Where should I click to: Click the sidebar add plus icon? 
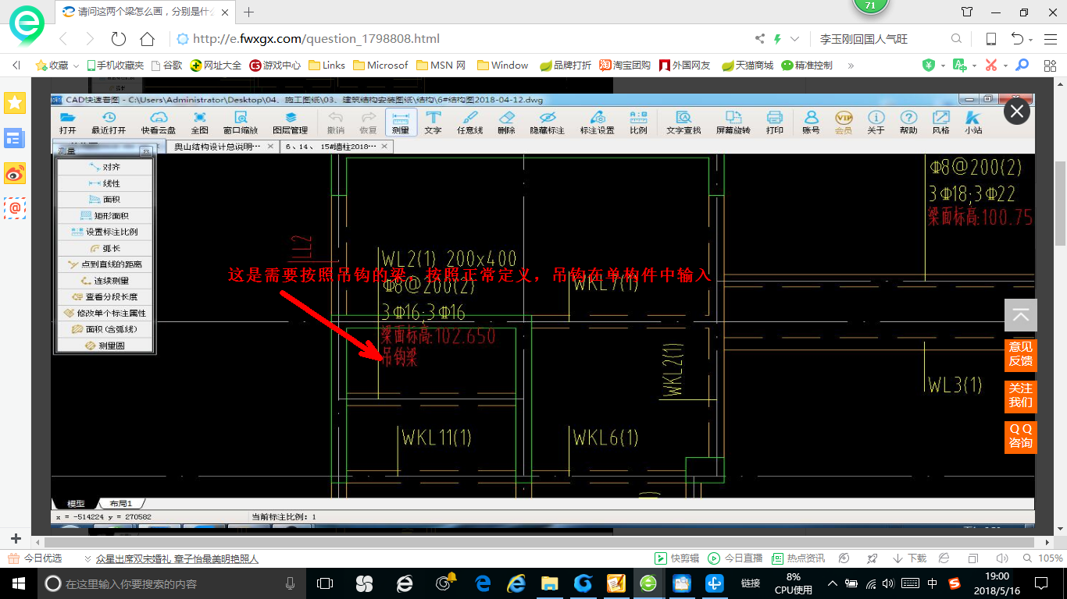(16, 539)
